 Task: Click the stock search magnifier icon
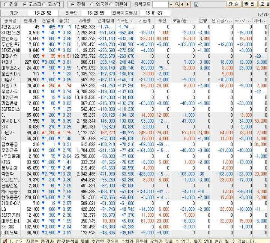pyautogui.click(x=177, y=4)
